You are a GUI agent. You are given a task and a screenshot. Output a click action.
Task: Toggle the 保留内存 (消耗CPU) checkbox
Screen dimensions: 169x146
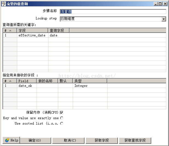(x=62, y=113)
